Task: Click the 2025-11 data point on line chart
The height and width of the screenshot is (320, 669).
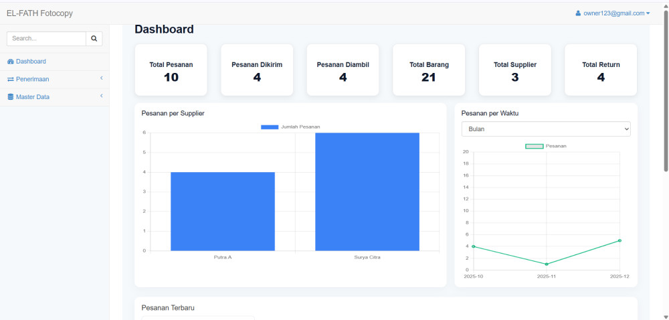Action: pyautogui.click(x=547, y=264)
